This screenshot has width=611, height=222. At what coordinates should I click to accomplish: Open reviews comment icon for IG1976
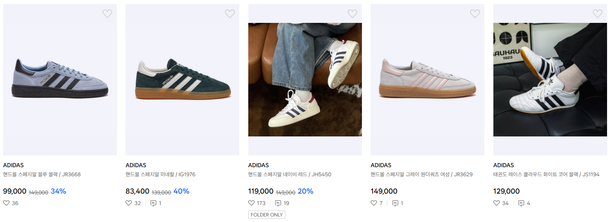(154, 203)
